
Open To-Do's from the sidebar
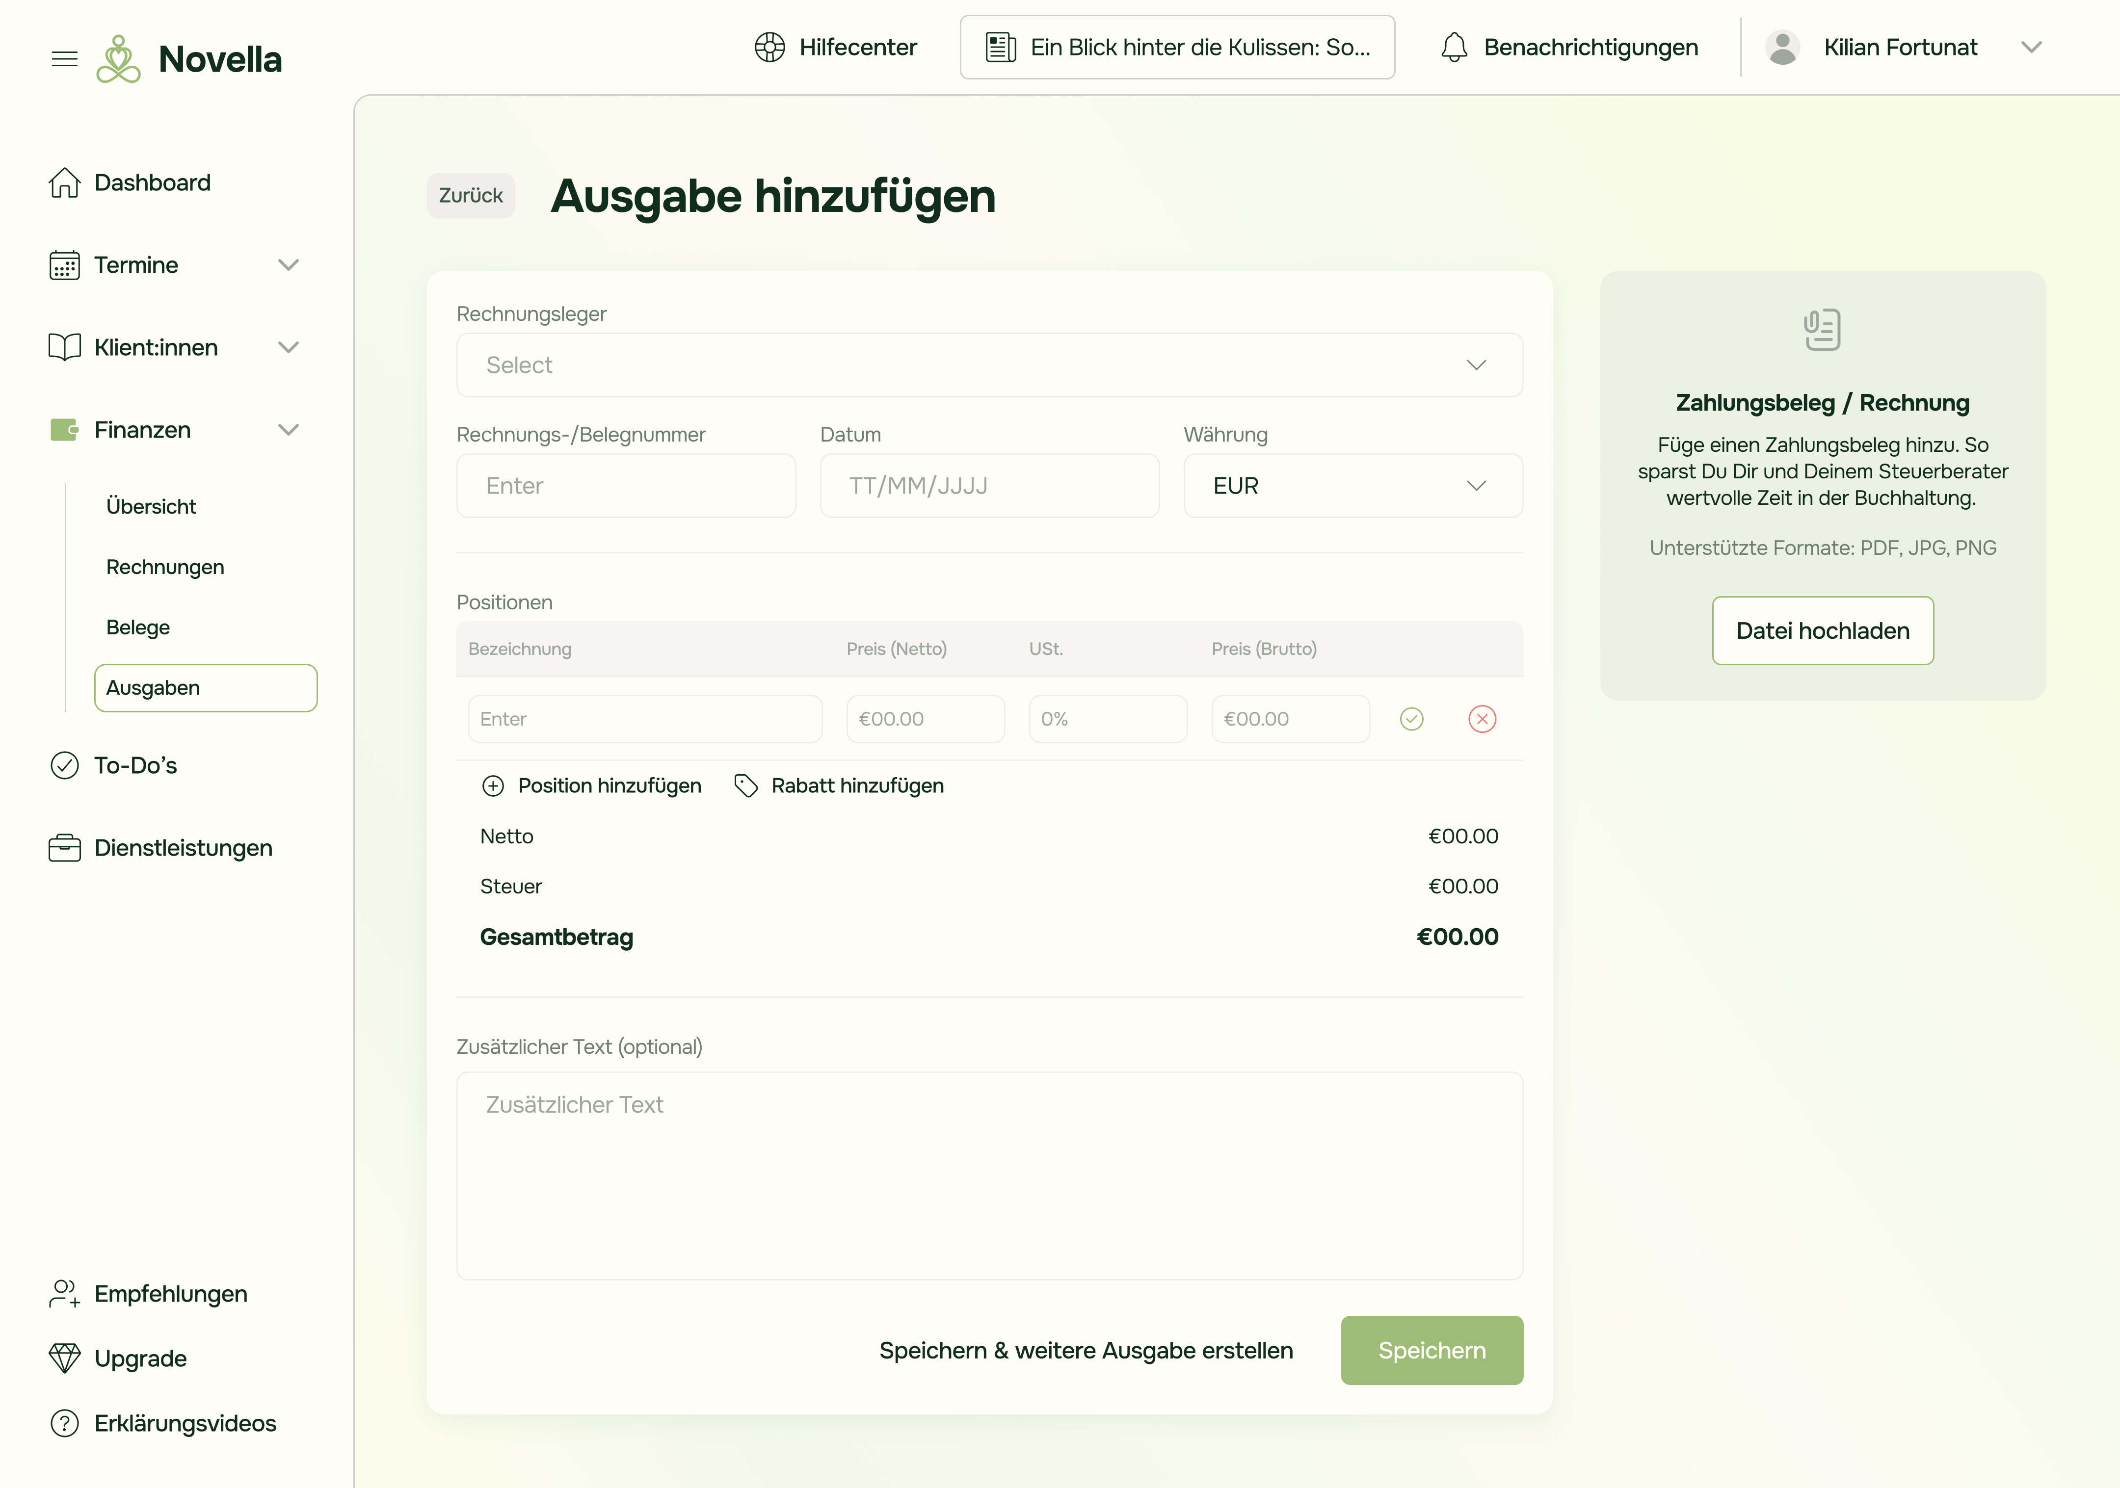click(x=135, y=765)
